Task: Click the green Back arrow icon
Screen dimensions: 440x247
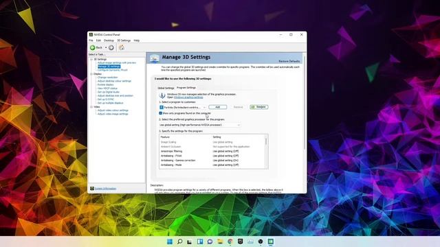Action: [93, 47]
